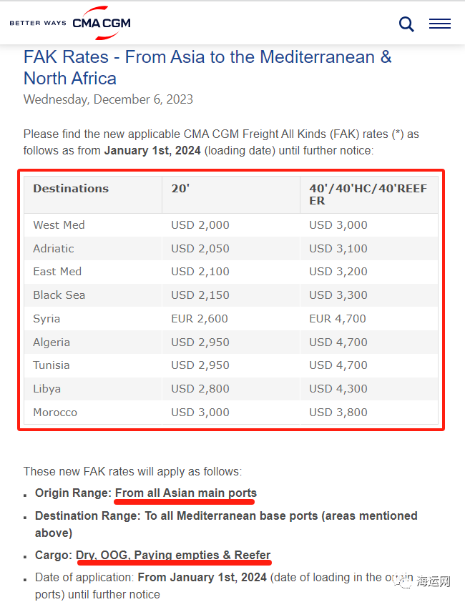Click the BETTER WAYS tagline text
Image resolution: width=465 pixels, height=602 pixels.
(38, 23)
